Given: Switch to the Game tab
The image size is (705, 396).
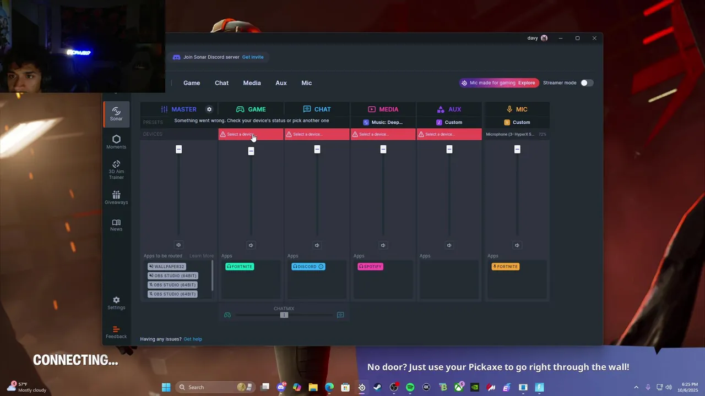Looking at the screenshot, I should 192,83.
